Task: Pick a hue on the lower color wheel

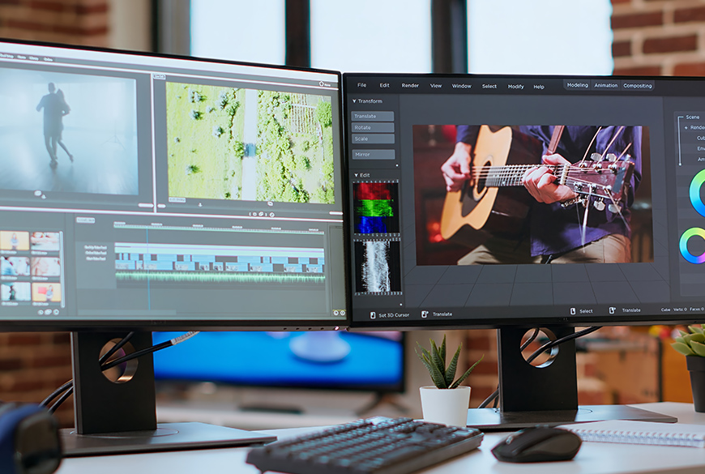Action: click(684, 245)
